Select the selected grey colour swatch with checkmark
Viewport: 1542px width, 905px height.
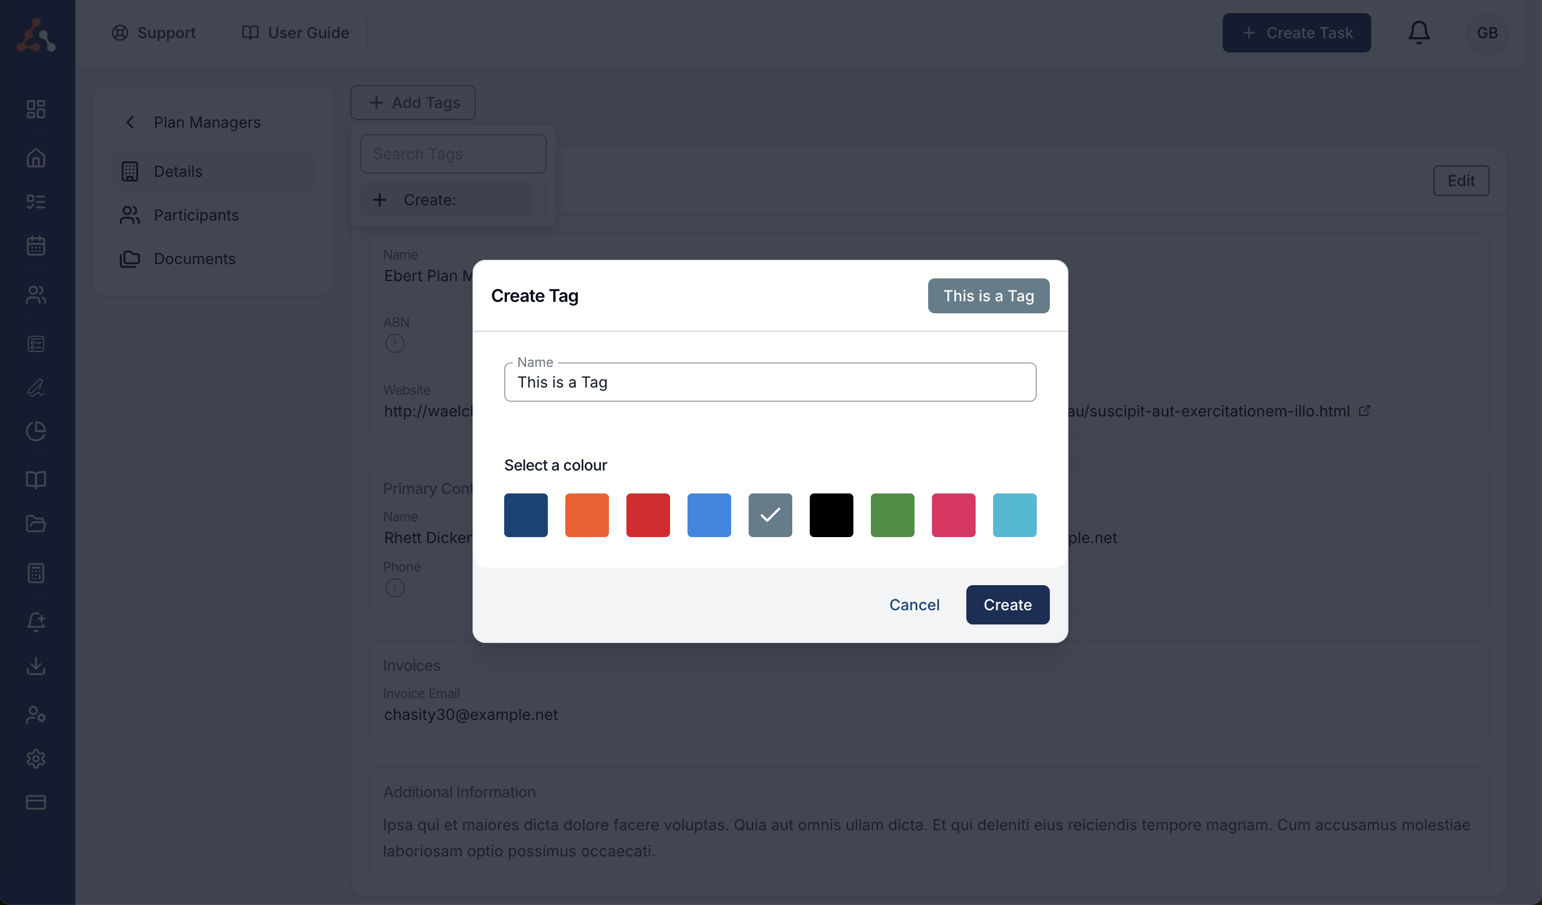click(770, 515)
